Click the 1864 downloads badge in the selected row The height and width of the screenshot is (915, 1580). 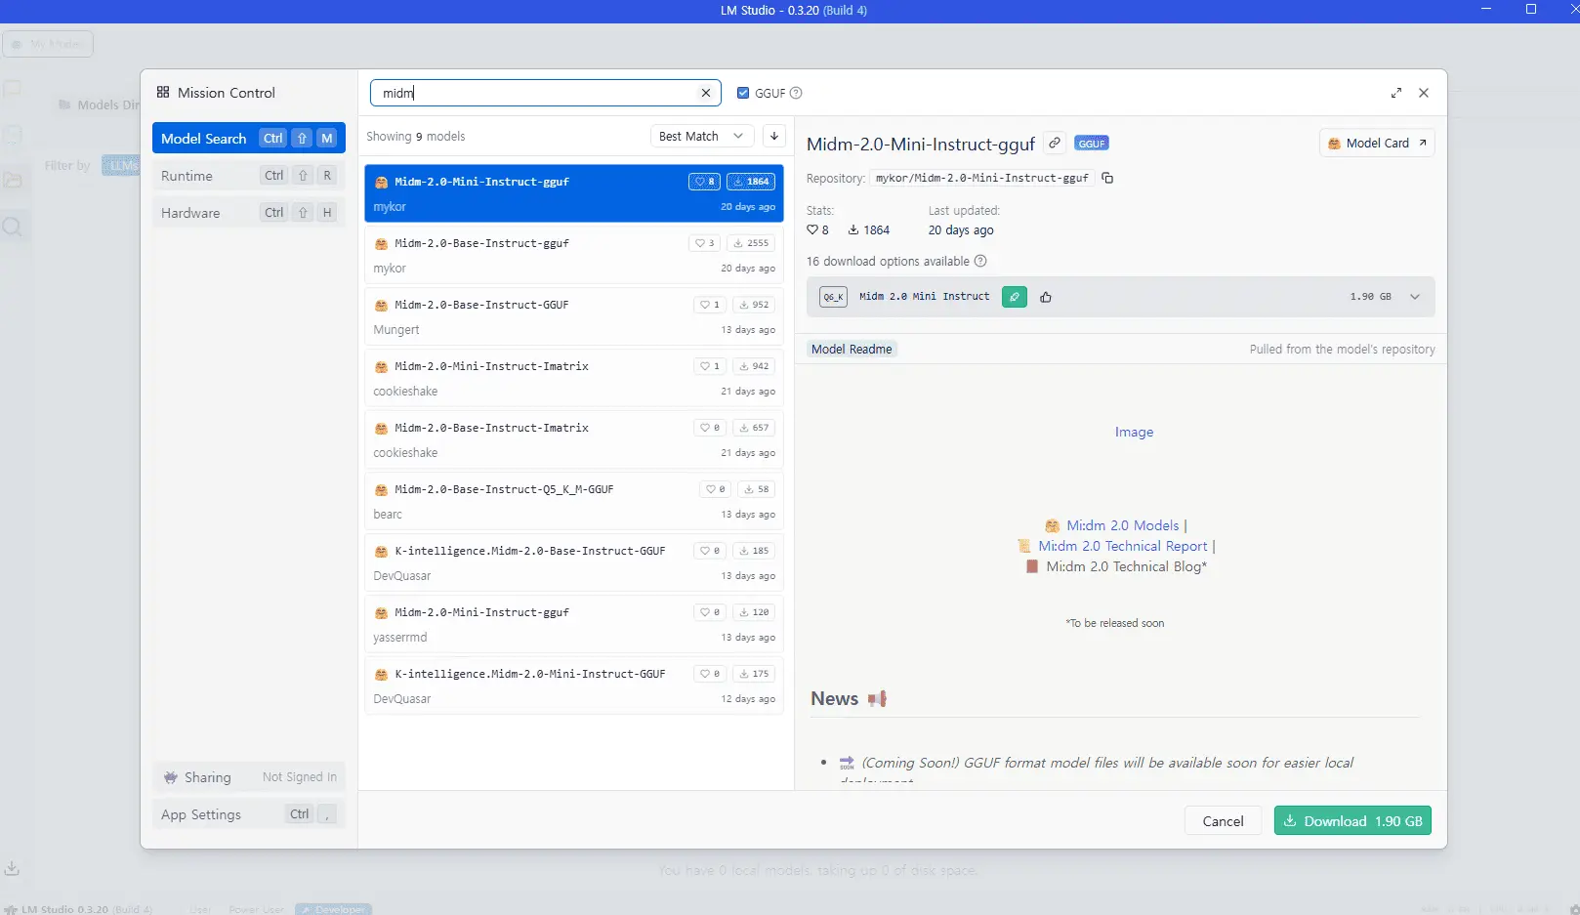tap(751, 182)
